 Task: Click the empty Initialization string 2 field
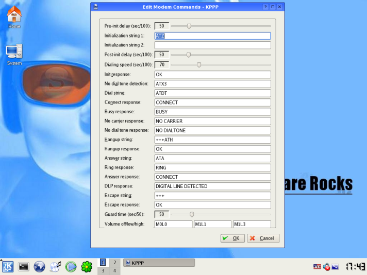point(212,45)
